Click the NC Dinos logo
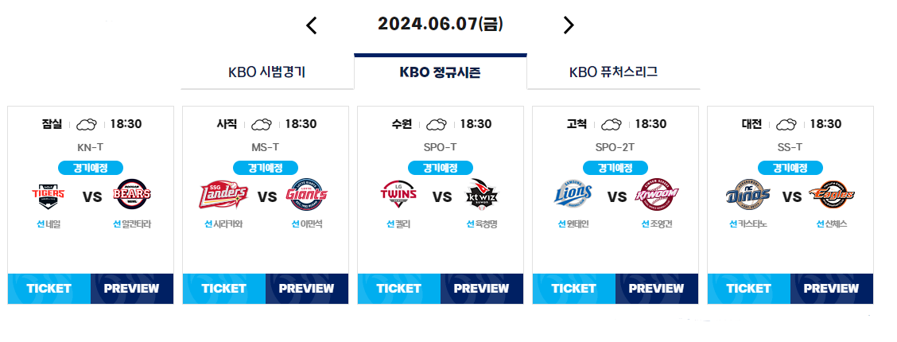This screenshot has width=897, height=342. (x=748, y=195)
